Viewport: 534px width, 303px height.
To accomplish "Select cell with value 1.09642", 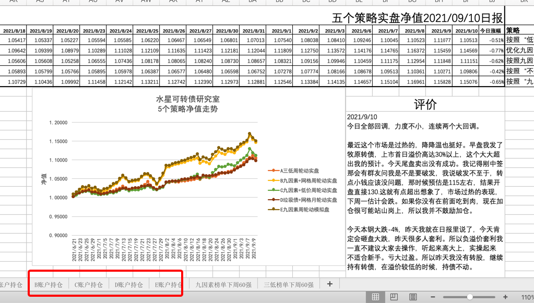I will point(13,51).
